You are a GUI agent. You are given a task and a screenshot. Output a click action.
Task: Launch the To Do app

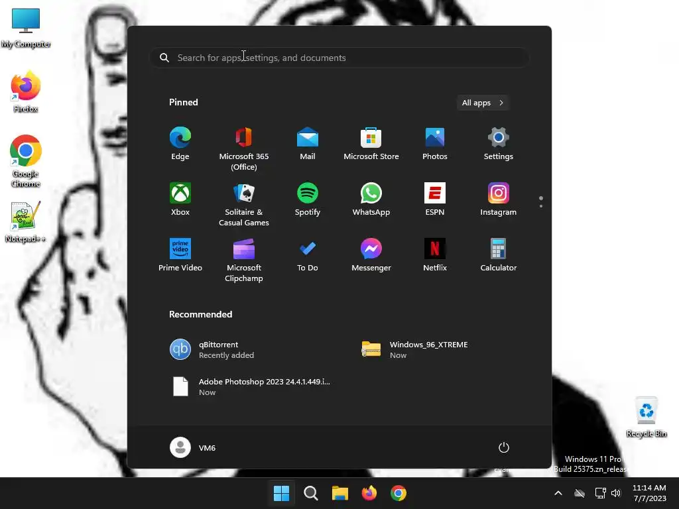(x=308, y=255)
